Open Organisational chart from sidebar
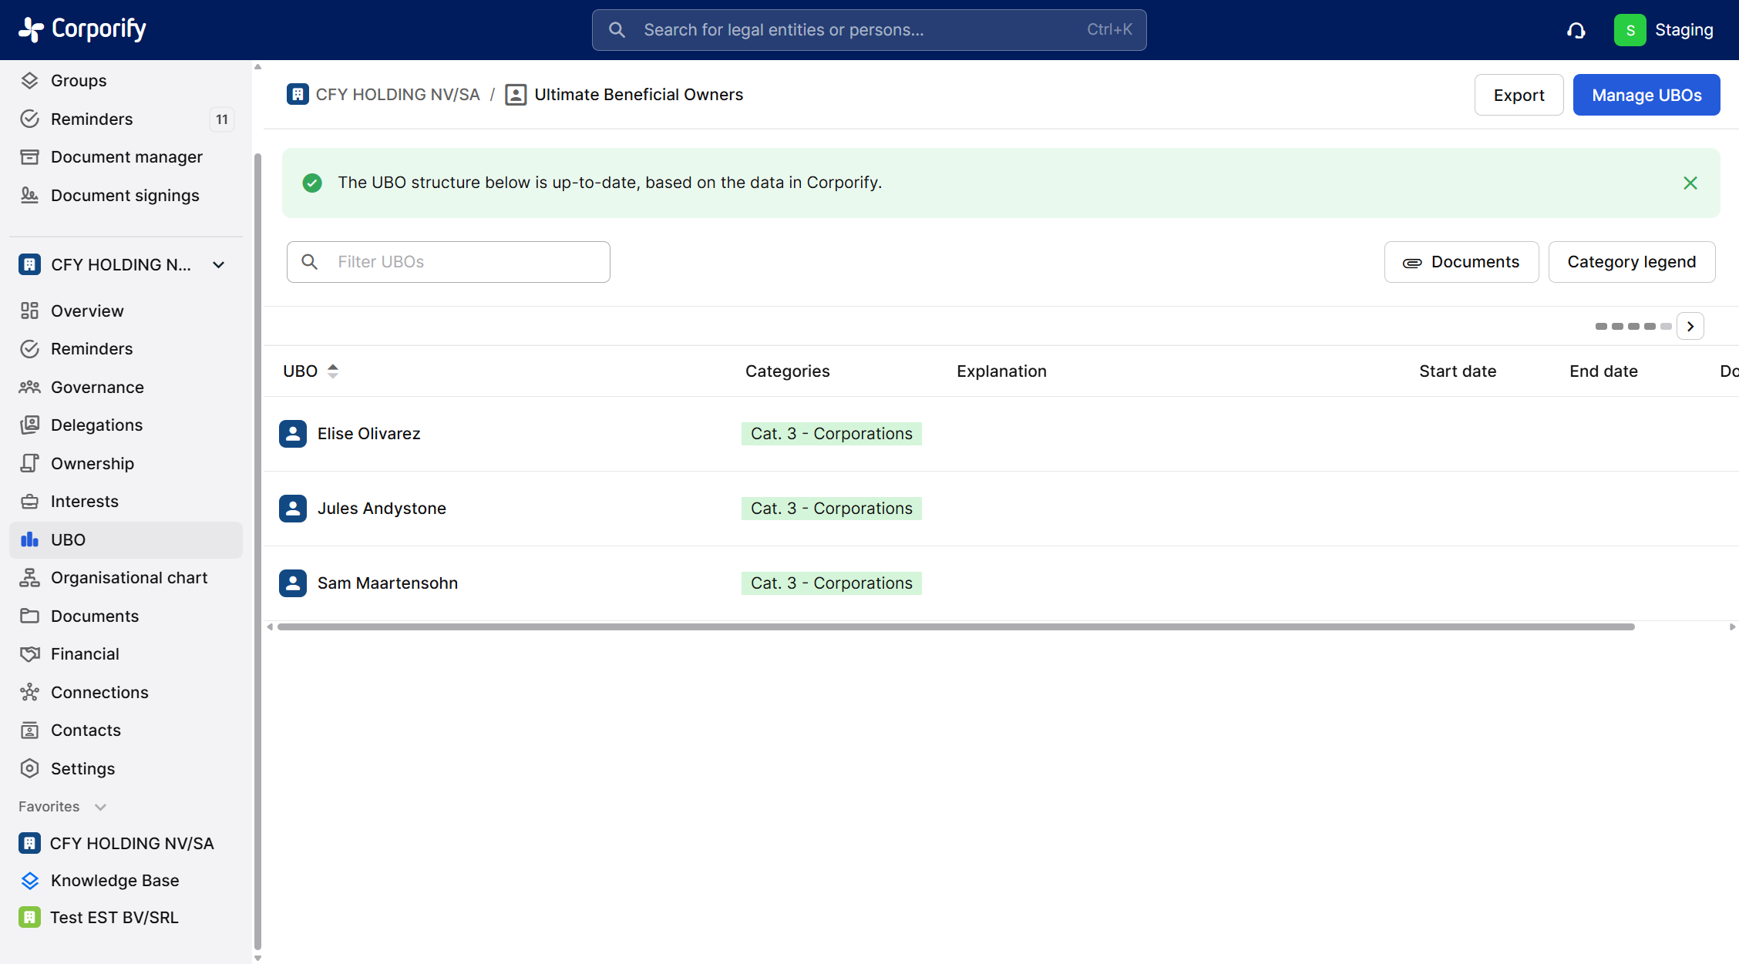This screenshot has height=964, width=1739. click(x=129, y=578)
